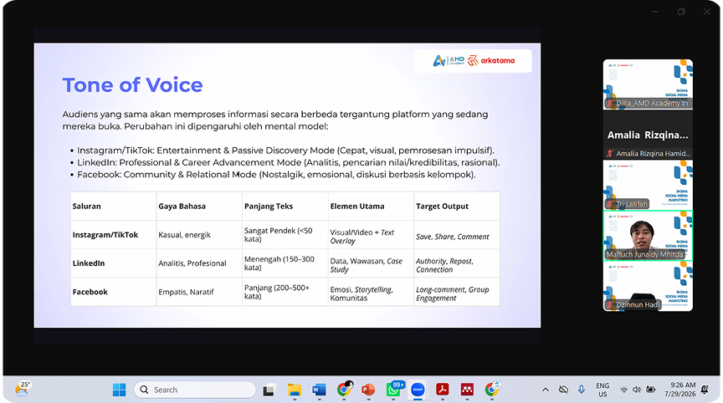Click the 'Tone of Voice' slide title

pyautogui.click(x=133, y=85)
